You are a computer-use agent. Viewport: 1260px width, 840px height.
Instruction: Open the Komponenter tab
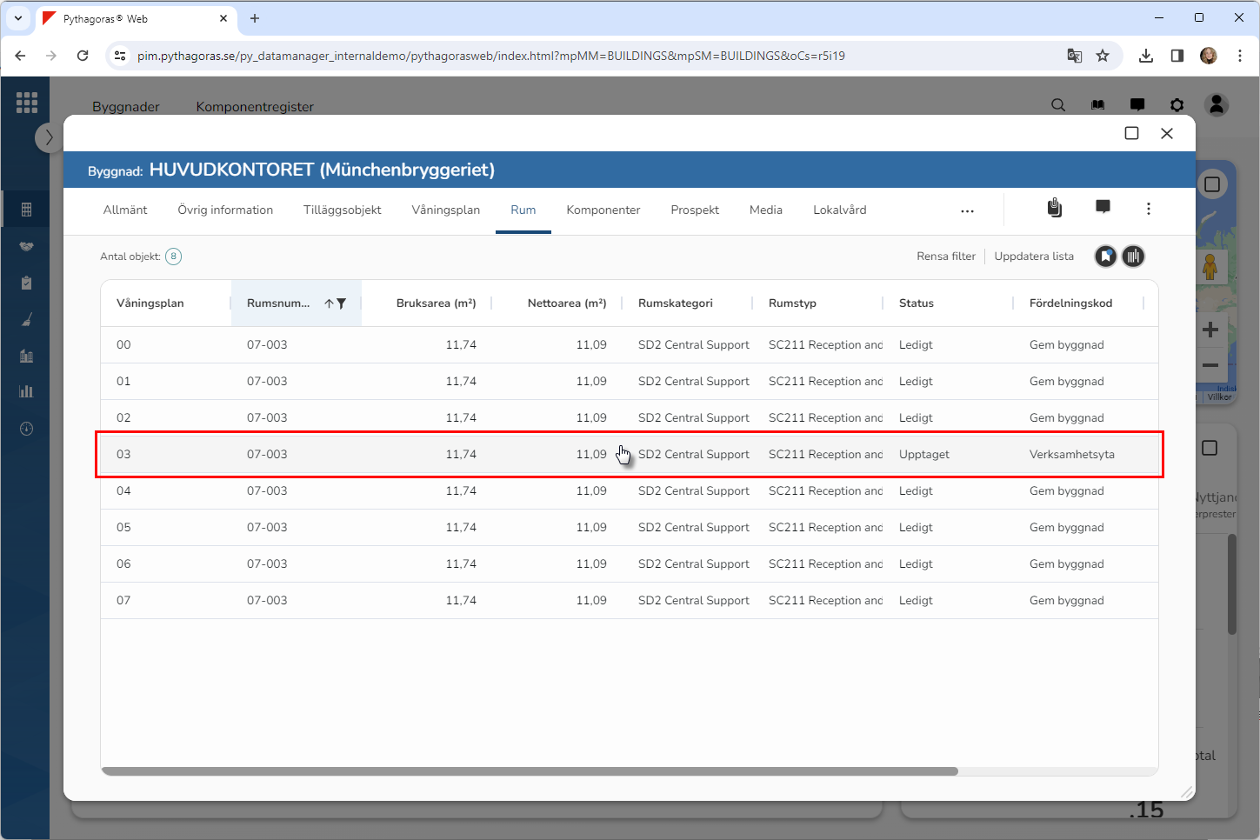603,210
